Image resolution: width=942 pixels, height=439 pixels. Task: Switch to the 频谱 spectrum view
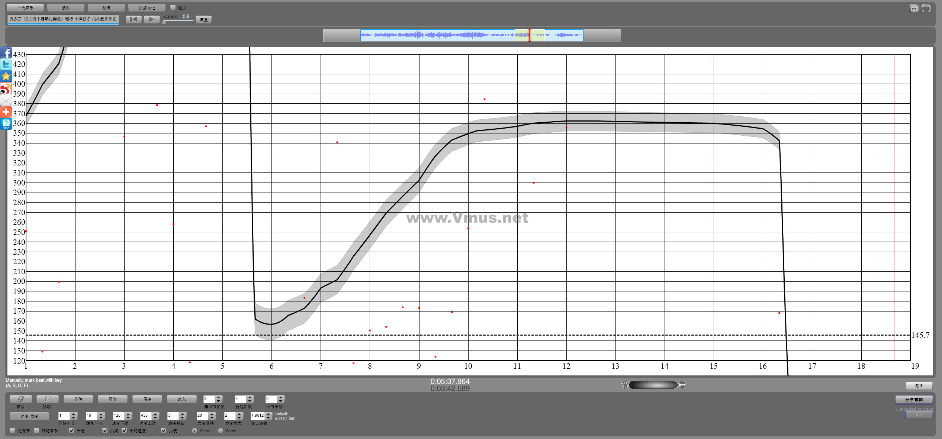(106, 7)
